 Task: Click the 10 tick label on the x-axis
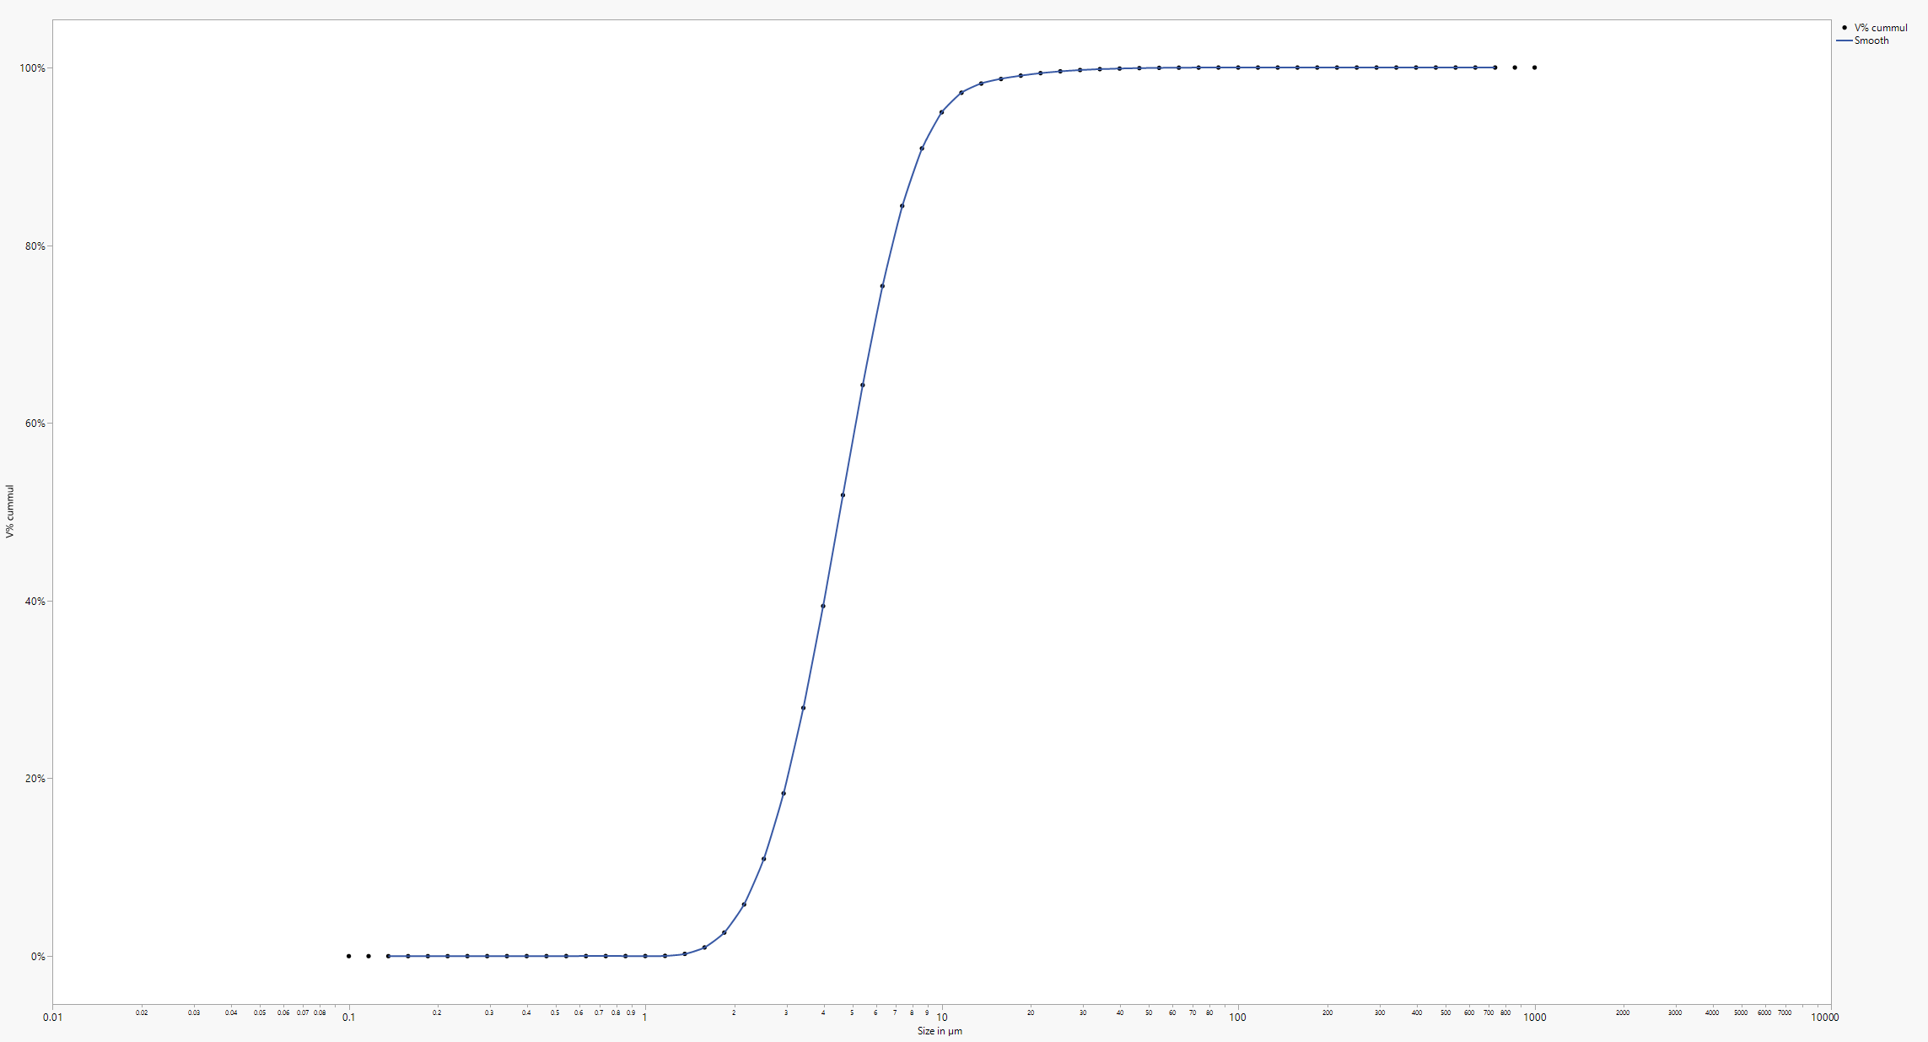943,1018
